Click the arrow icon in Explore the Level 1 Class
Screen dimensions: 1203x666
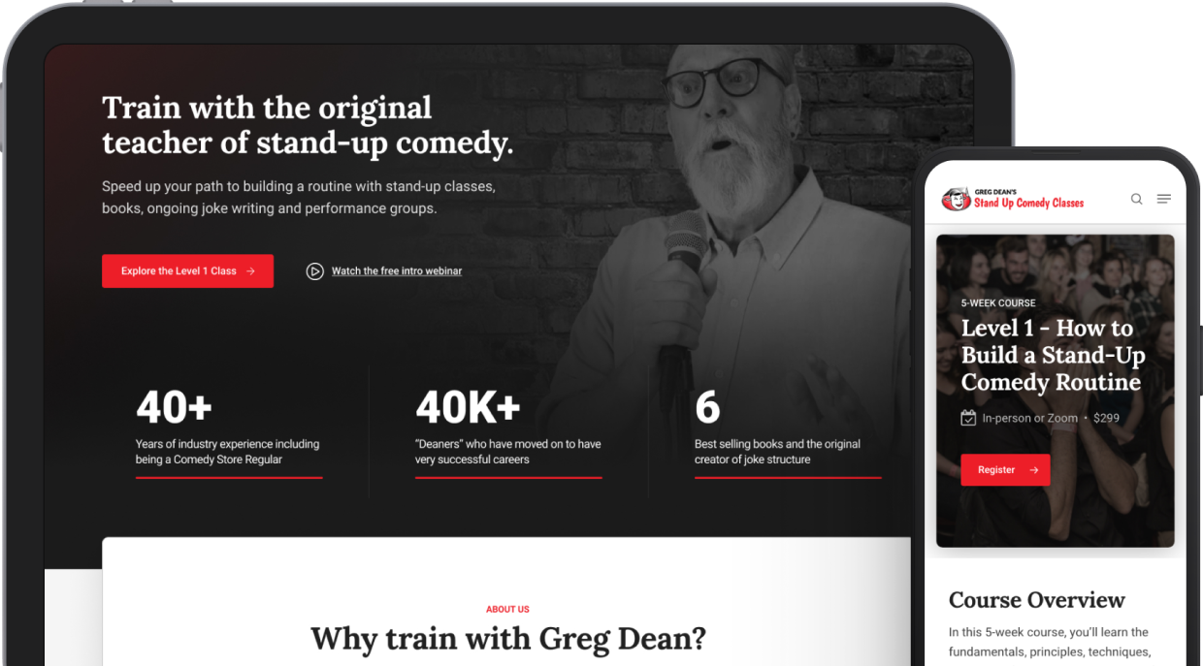[250, 271]
